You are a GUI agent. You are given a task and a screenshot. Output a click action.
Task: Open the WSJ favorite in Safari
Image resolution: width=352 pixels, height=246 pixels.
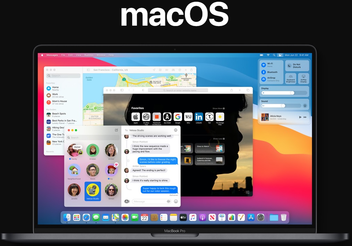(x=188, y=117)
